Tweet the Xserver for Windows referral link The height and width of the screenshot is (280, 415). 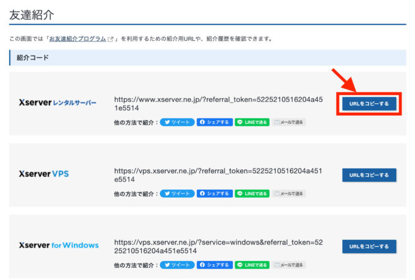click(x=177, y=265)
